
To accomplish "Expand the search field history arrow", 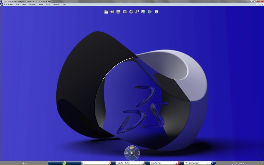I will coord(106,163).
